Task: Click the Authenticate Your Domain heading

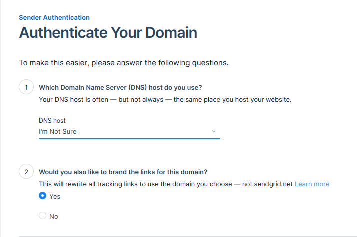Action: [x=108, y=33]
